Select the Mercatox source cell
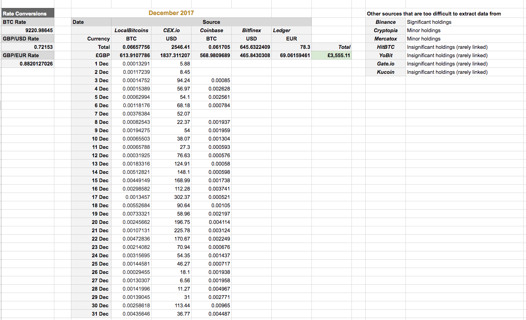The height and width of the screenshot is (320, 526). pos(386,39)
